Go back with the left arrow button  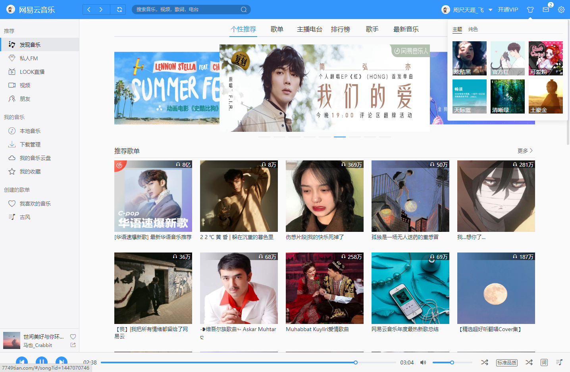tap(89, 10)
